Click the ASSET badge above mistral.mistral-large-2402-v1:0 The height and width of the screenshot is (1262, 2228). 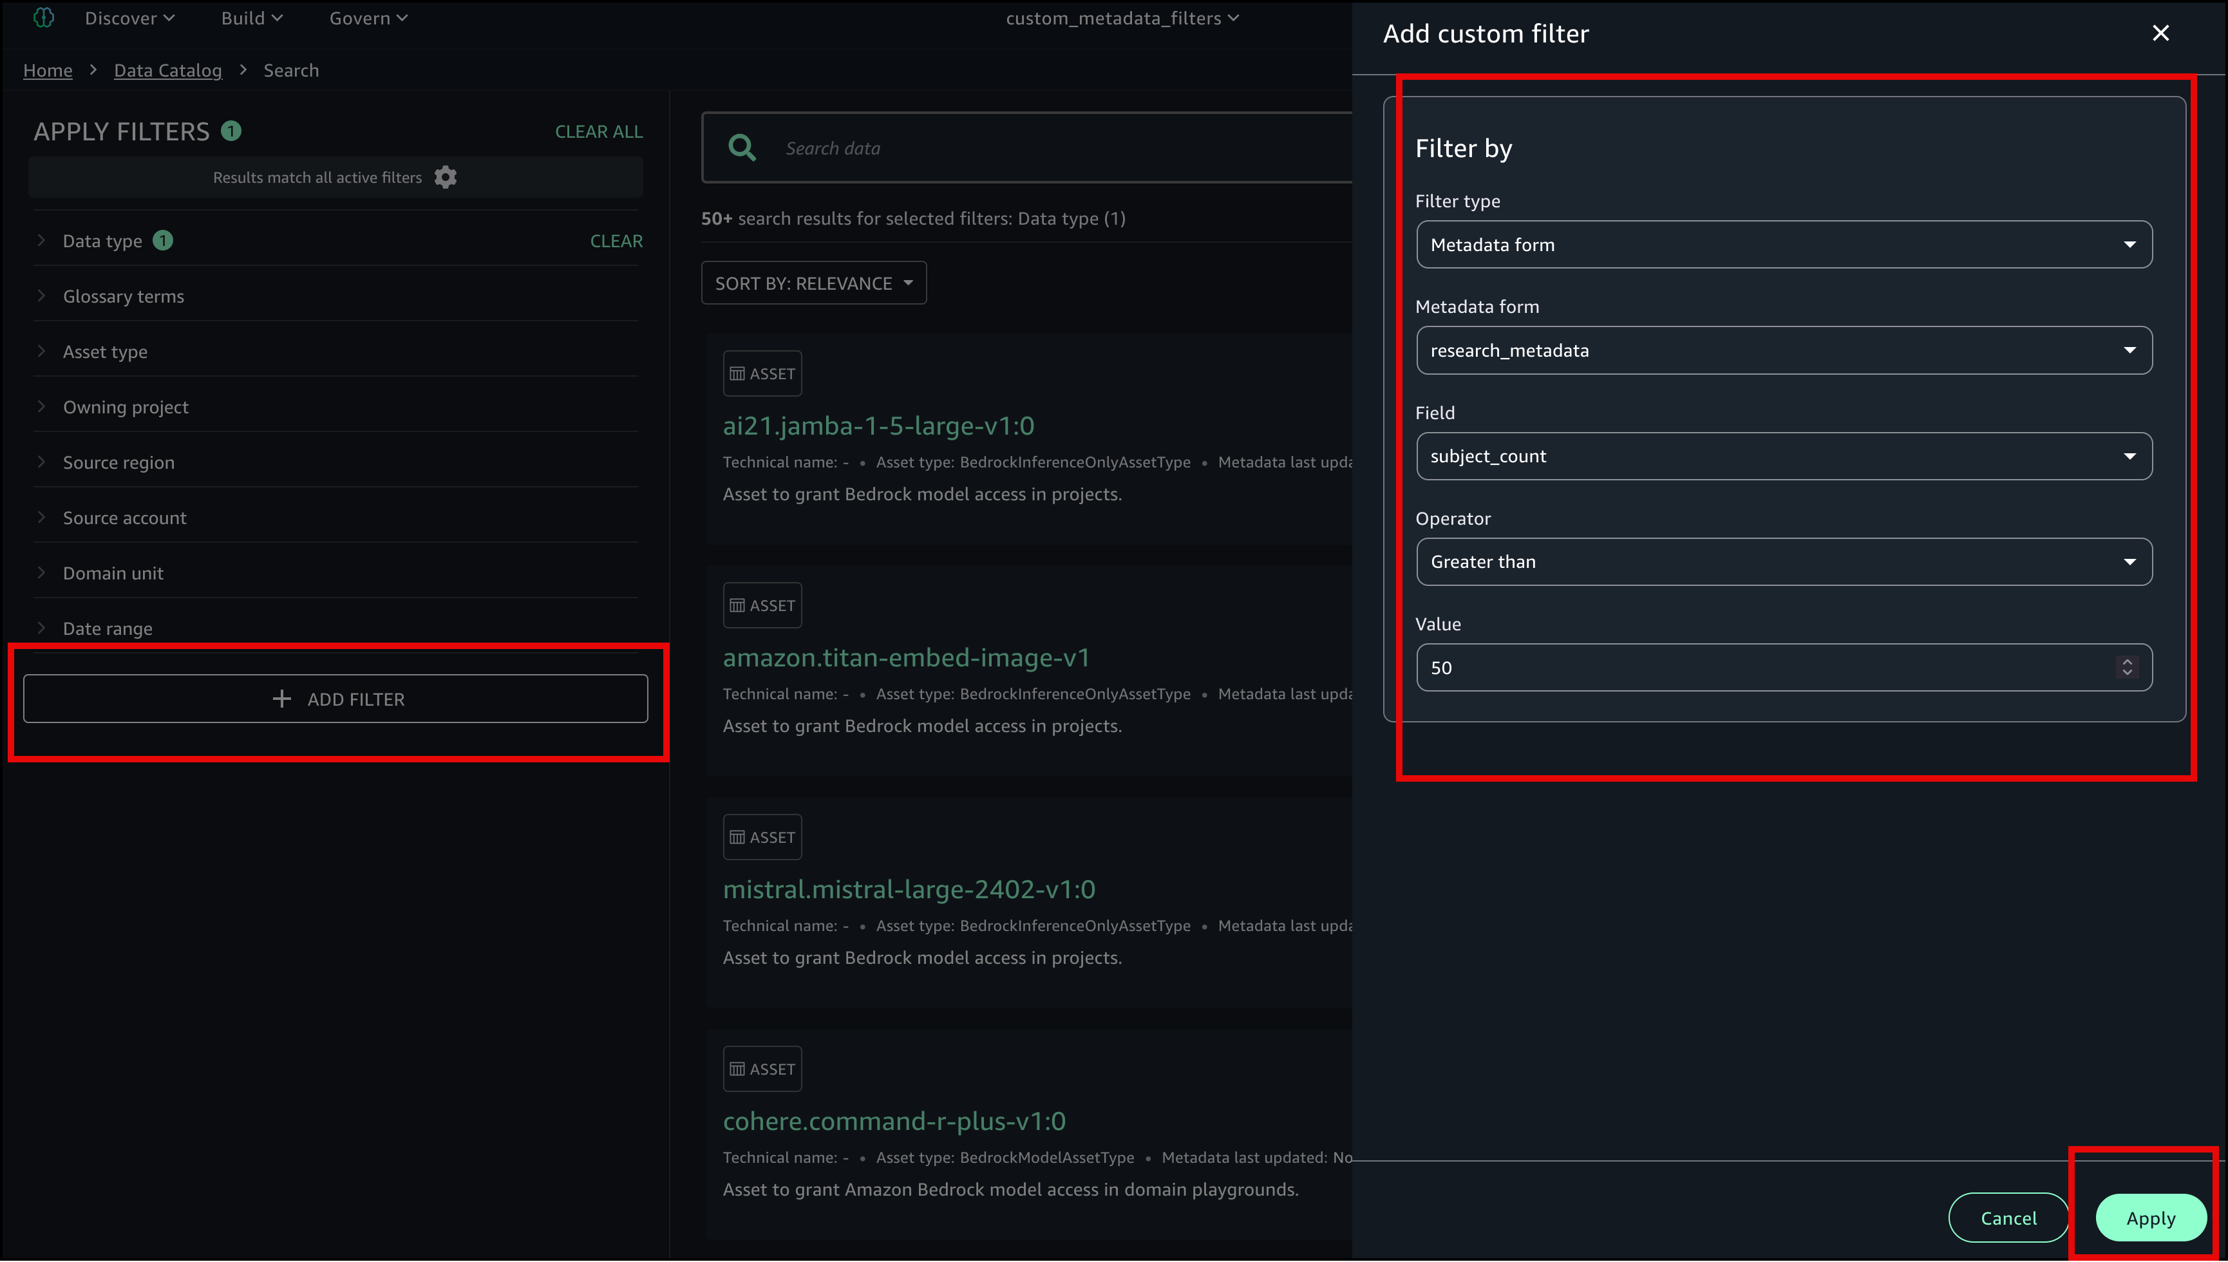pyautogui.click(x=762, y=837)
